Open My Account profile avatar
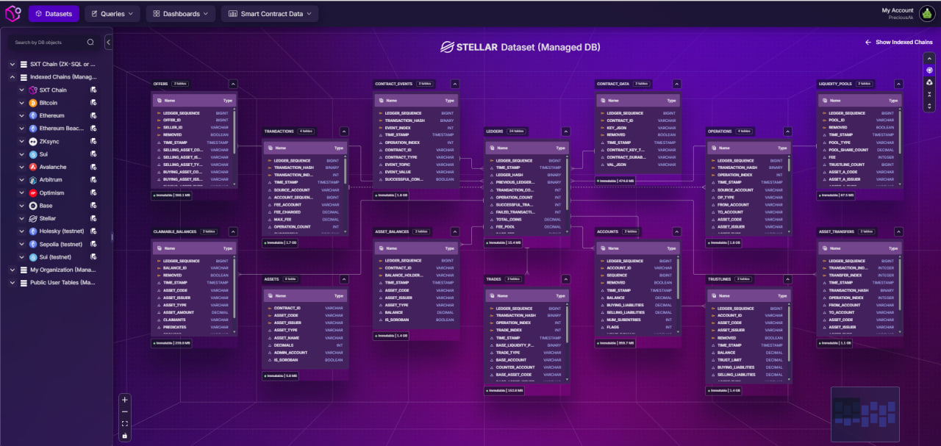 coord(926,13)
